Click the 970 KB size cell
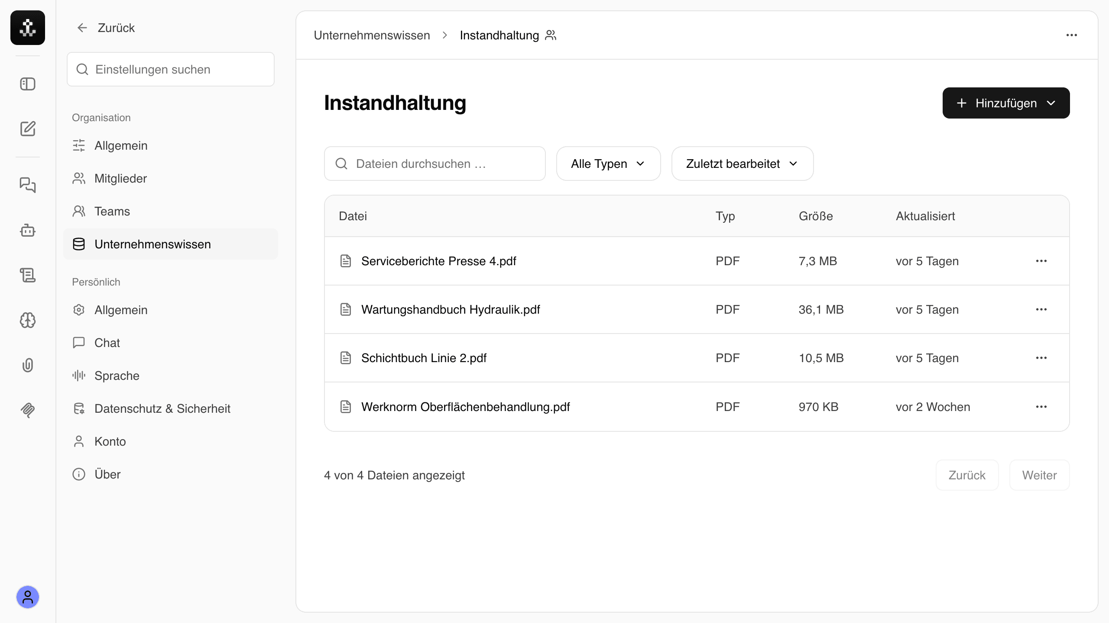The width and height of the screenshot is (1109, 623). click(x=818, y=407)
